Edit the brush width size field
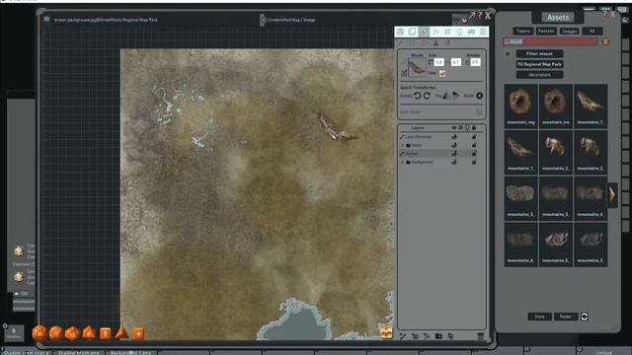 pos(438,62)
